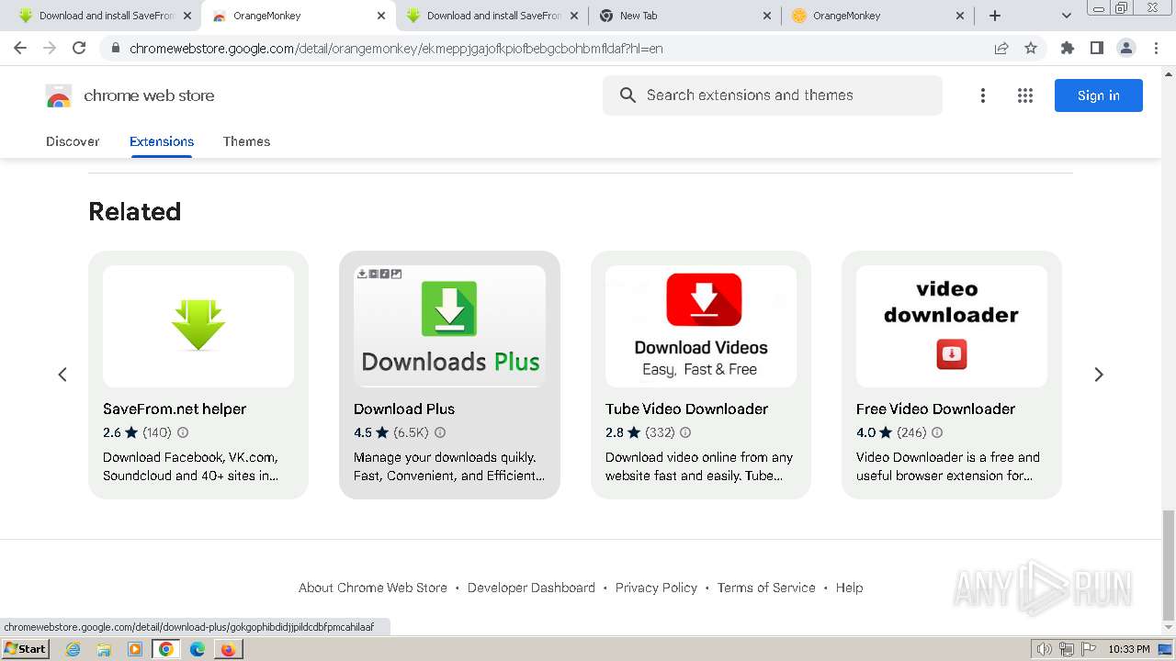Click the video downloader thumbnail image
Image resolution: width=1176 pixels, height=661 pixels.
952,326
